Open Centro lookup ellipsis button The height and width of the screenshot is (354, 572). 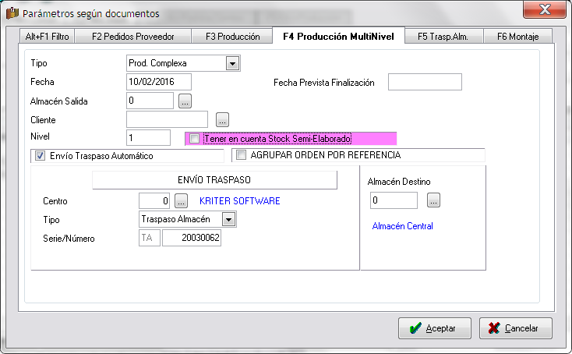[181, 200]
